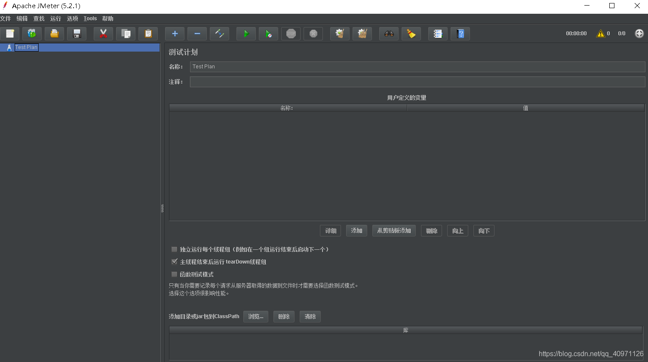The width and height of the screenshot is (648, 362).
Task: Click the Cut scissors icon
Action: (103, 34)
